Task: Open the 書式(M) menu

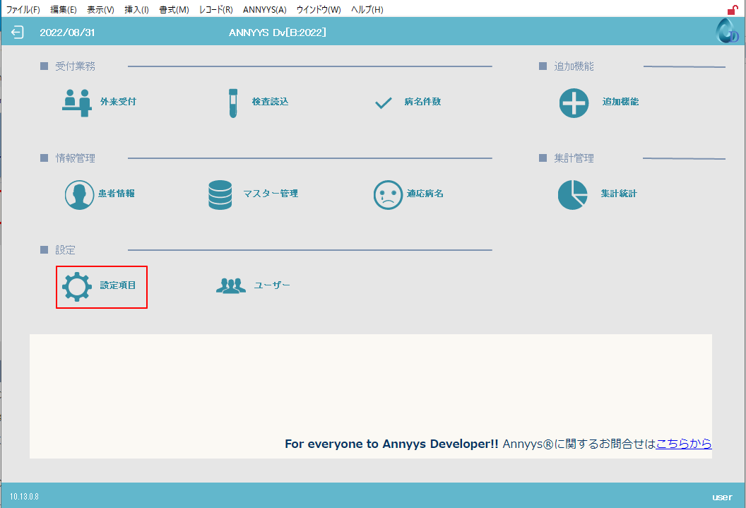Action: (174, 9)
